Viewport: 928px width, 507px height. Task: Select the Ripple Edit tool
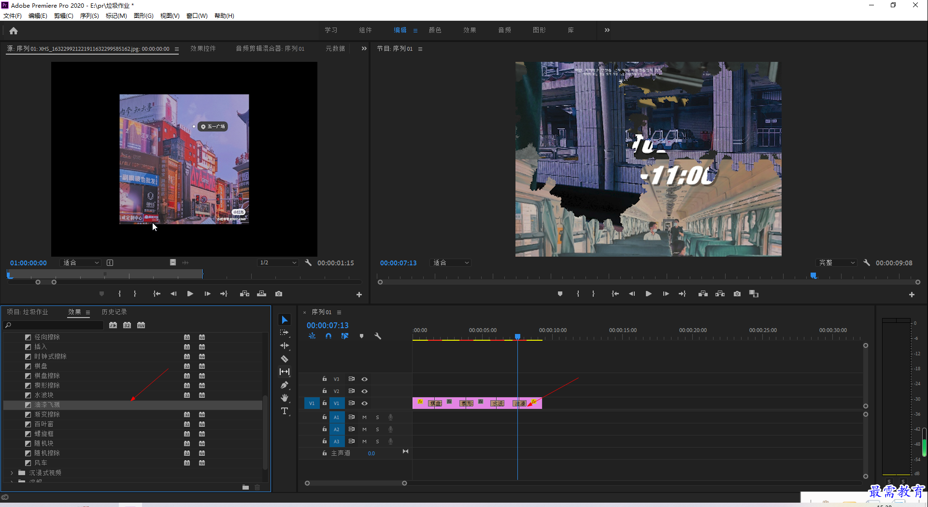tap(285, 346)
